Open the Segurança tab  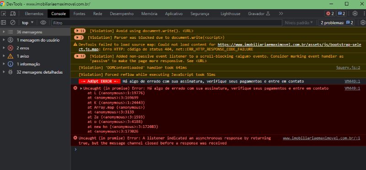tap(199, 14)
